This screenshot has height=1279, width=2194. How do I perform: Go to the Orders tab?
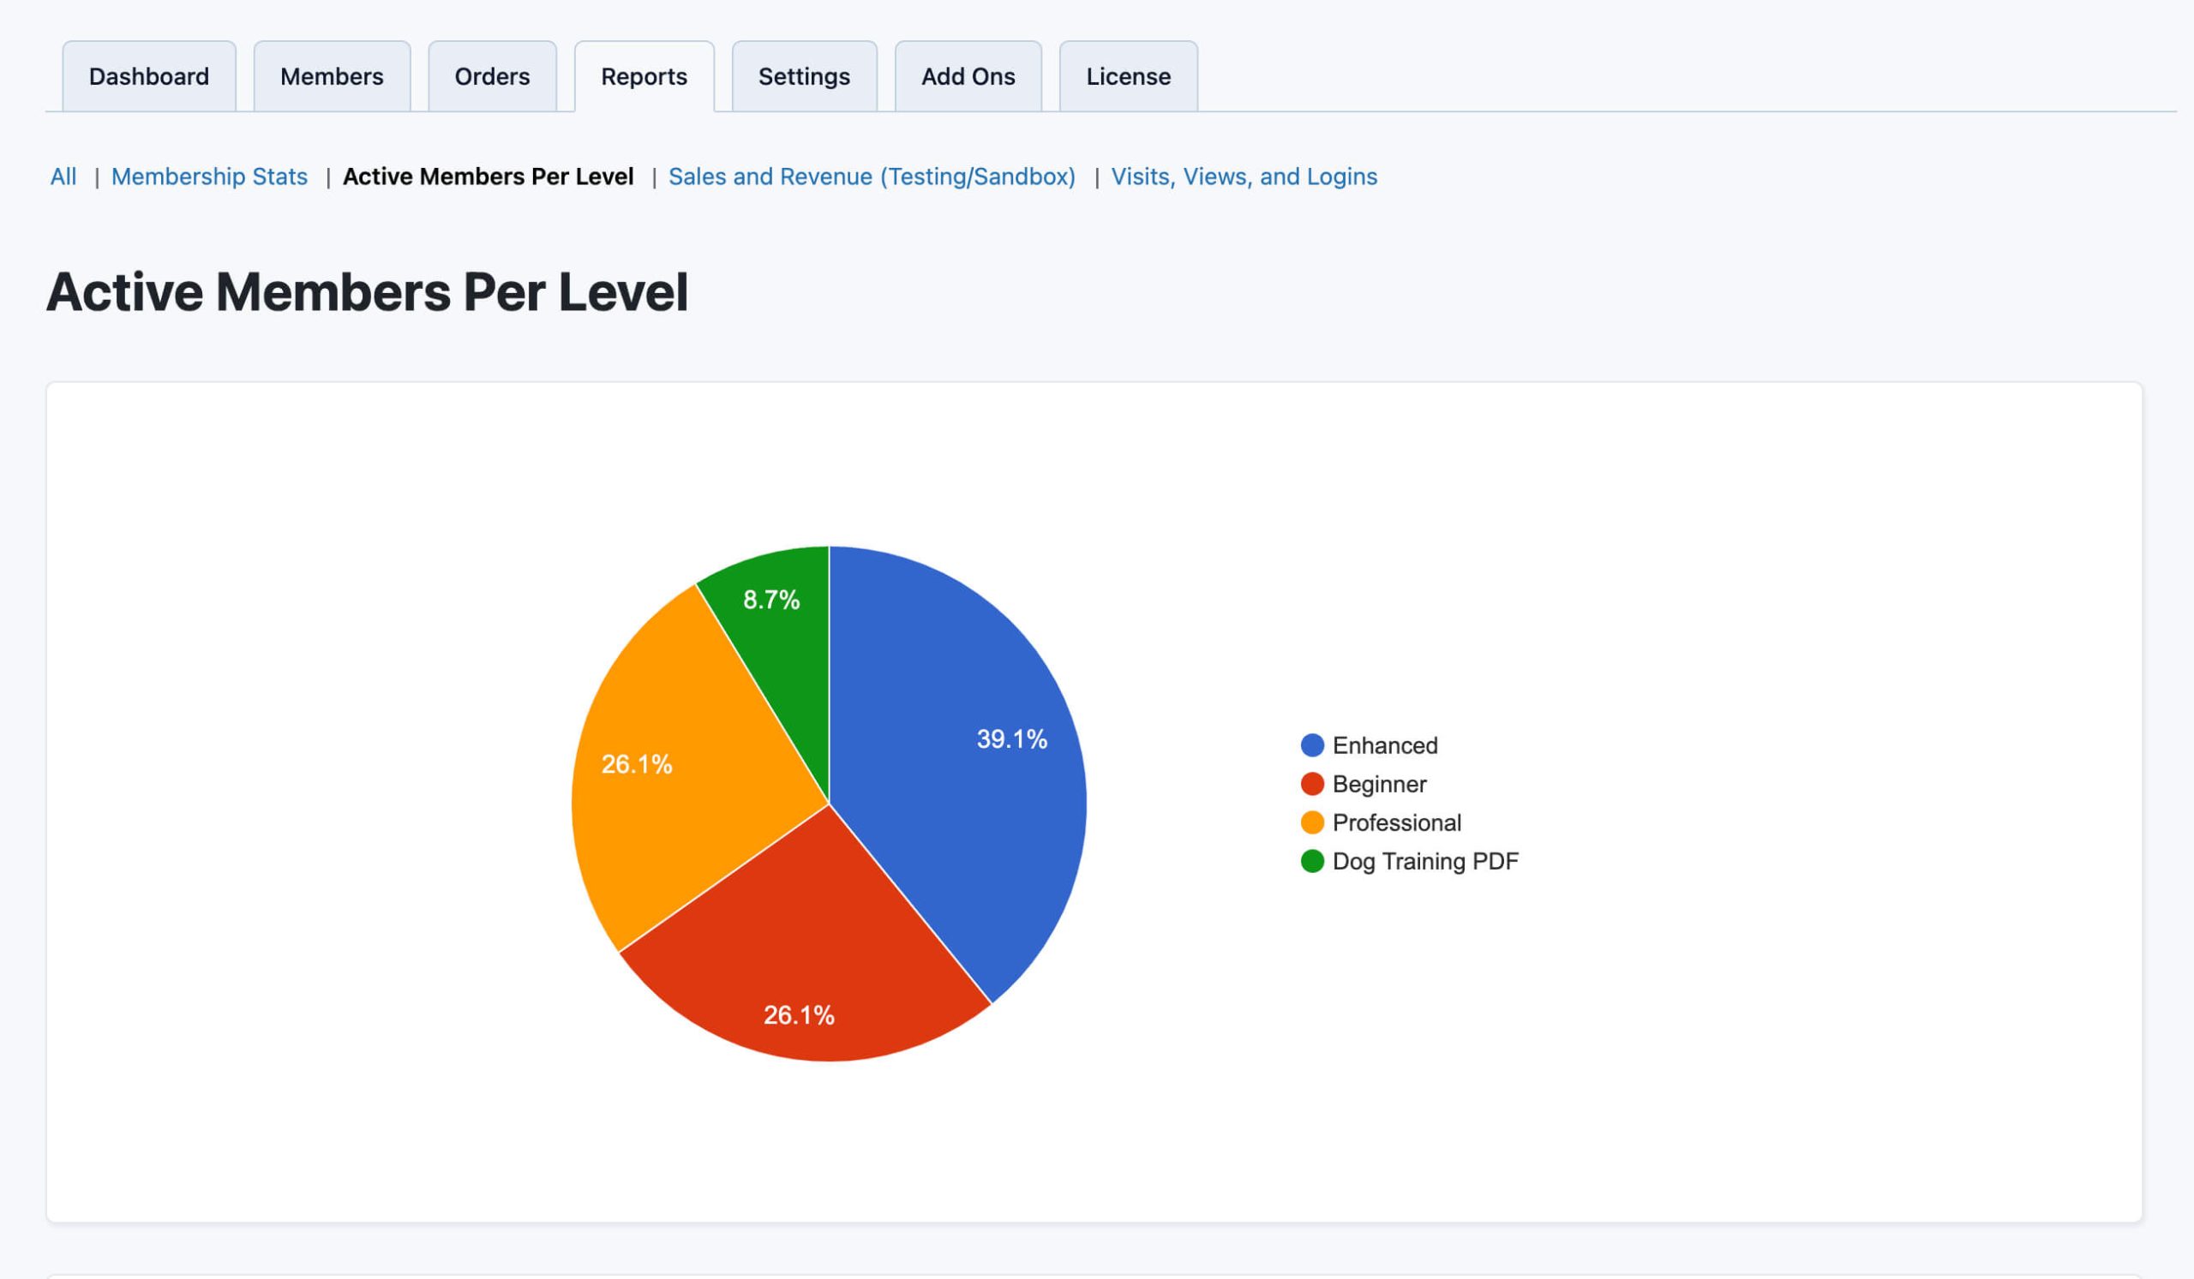(x=492, y=76)
